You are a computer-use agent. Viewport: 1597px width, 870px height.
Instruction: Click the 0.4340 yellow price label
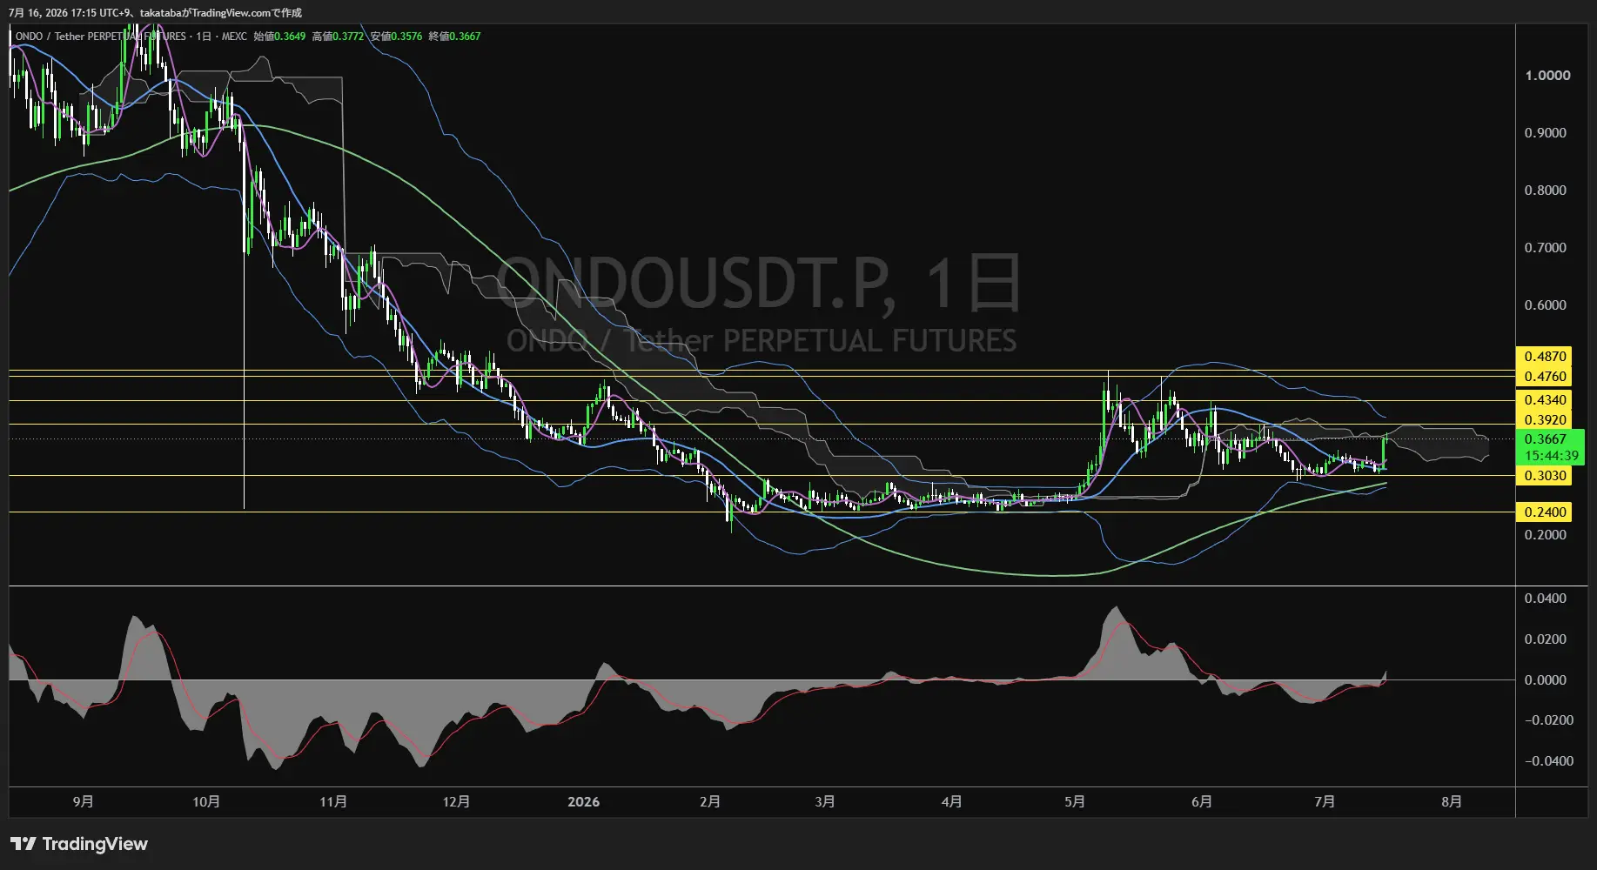1545,400
